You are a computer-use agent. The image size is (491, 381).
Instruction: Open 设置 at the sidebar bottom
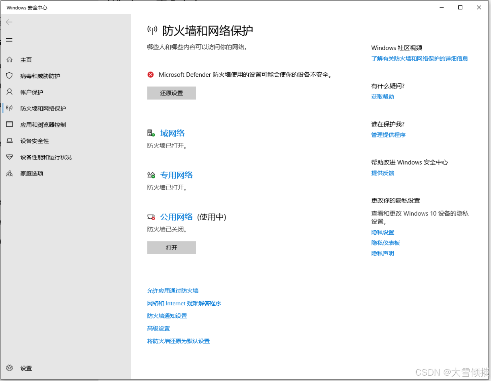[x=26, y=368]
